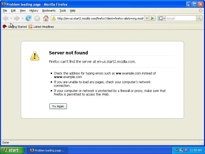Click the first system tray icon
The image size is (205, 154).
point(177,150)
